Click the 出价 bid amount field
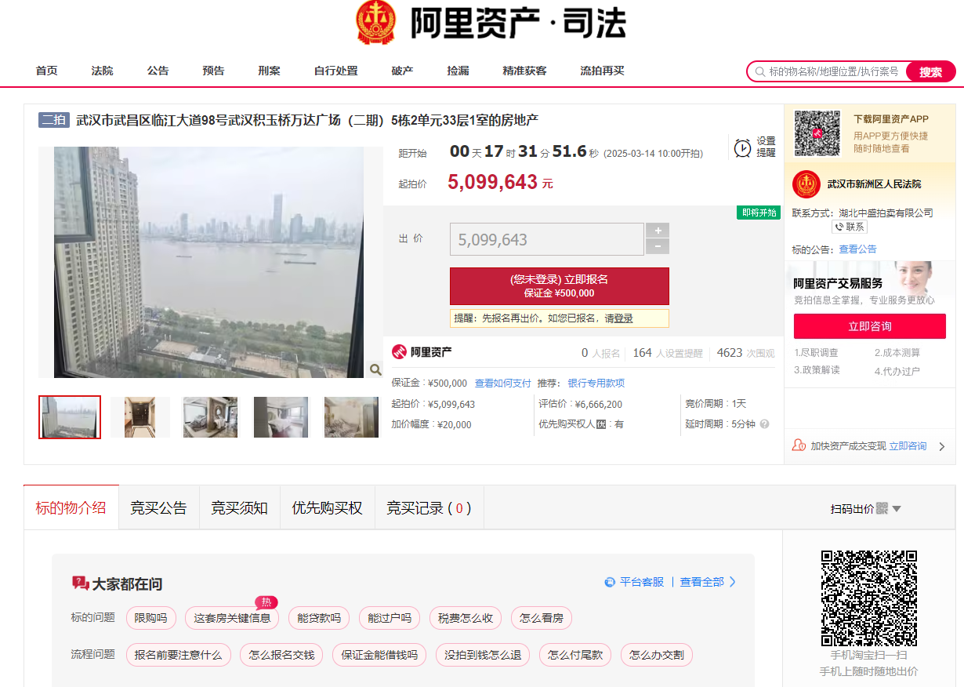This screenshot has width=964, height=687. tap(547, 239)
